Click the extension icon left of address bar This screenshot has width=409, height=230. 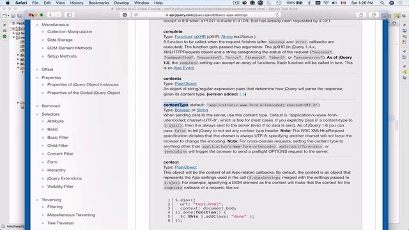pos(125,15)
